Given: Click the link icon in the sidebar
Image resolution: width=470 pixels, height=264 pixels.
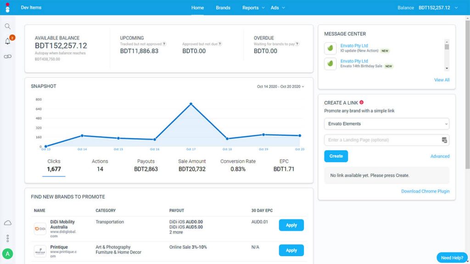Looking at the screenshot, I should (7, 56).
